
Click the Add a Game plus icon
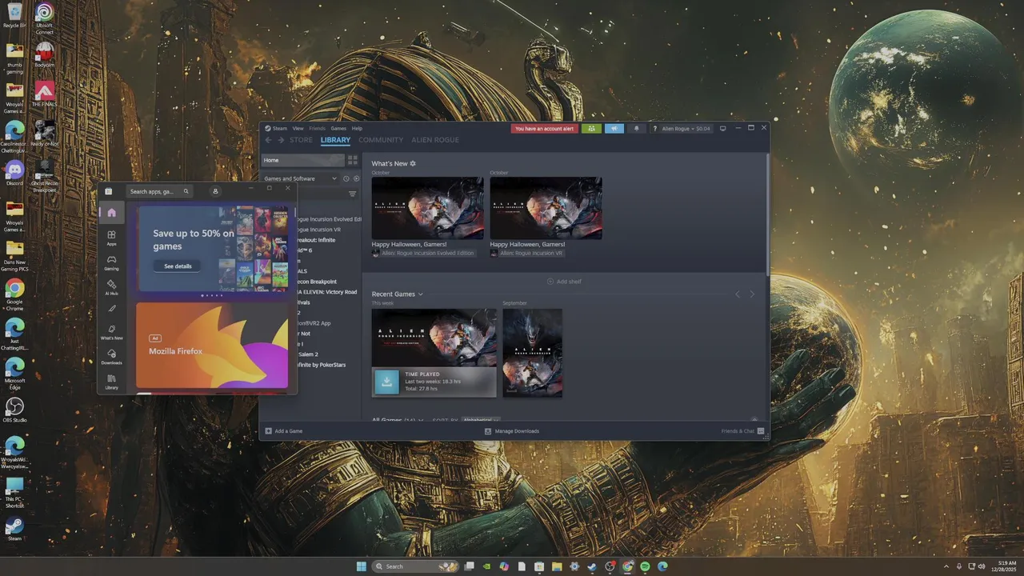[x=268, y=431]
